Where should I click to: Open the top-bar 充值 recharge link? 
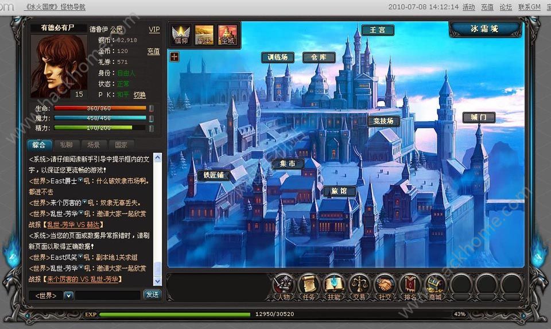click(x=487, y=7)
